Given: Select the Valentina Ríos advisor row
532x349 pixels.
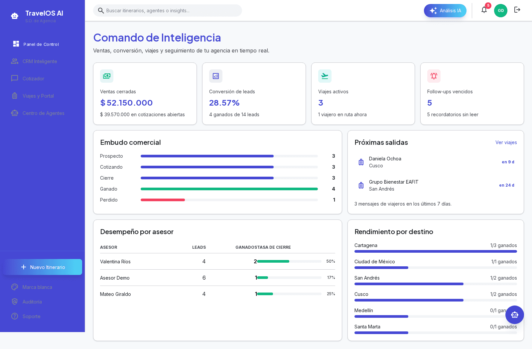Looking at the screenshot, I should 217,261.
